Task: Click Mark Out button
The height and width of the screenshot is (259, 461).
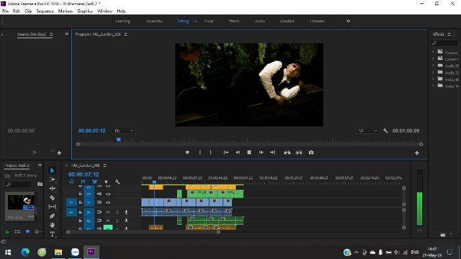Action: [x=211, y=152]
